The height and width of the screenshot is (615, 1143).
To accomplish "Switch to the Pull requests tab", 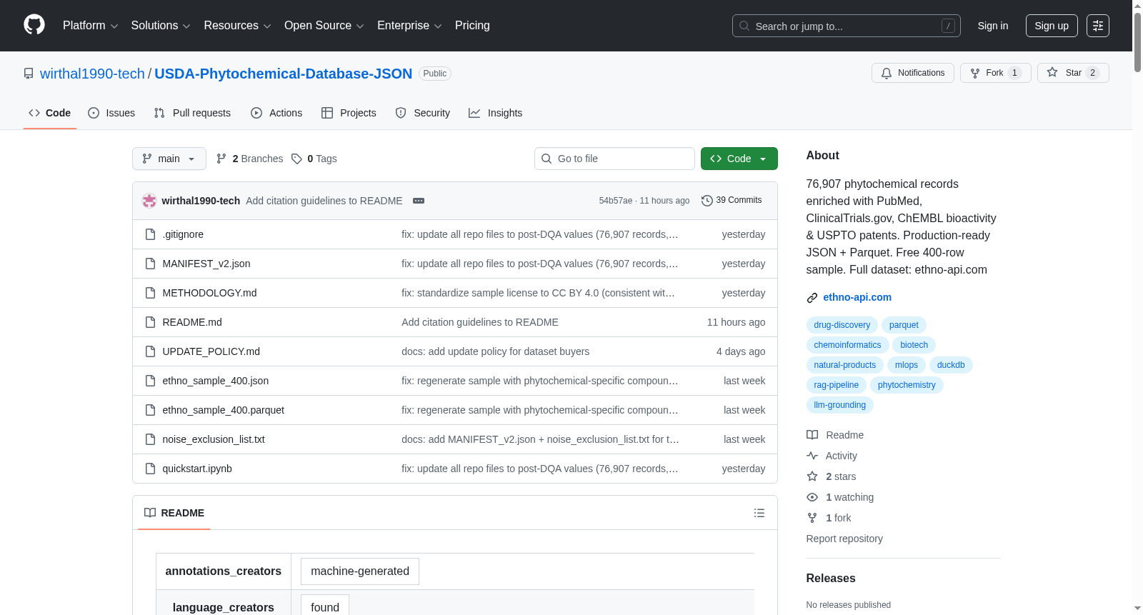I will [x=192, y=113].
